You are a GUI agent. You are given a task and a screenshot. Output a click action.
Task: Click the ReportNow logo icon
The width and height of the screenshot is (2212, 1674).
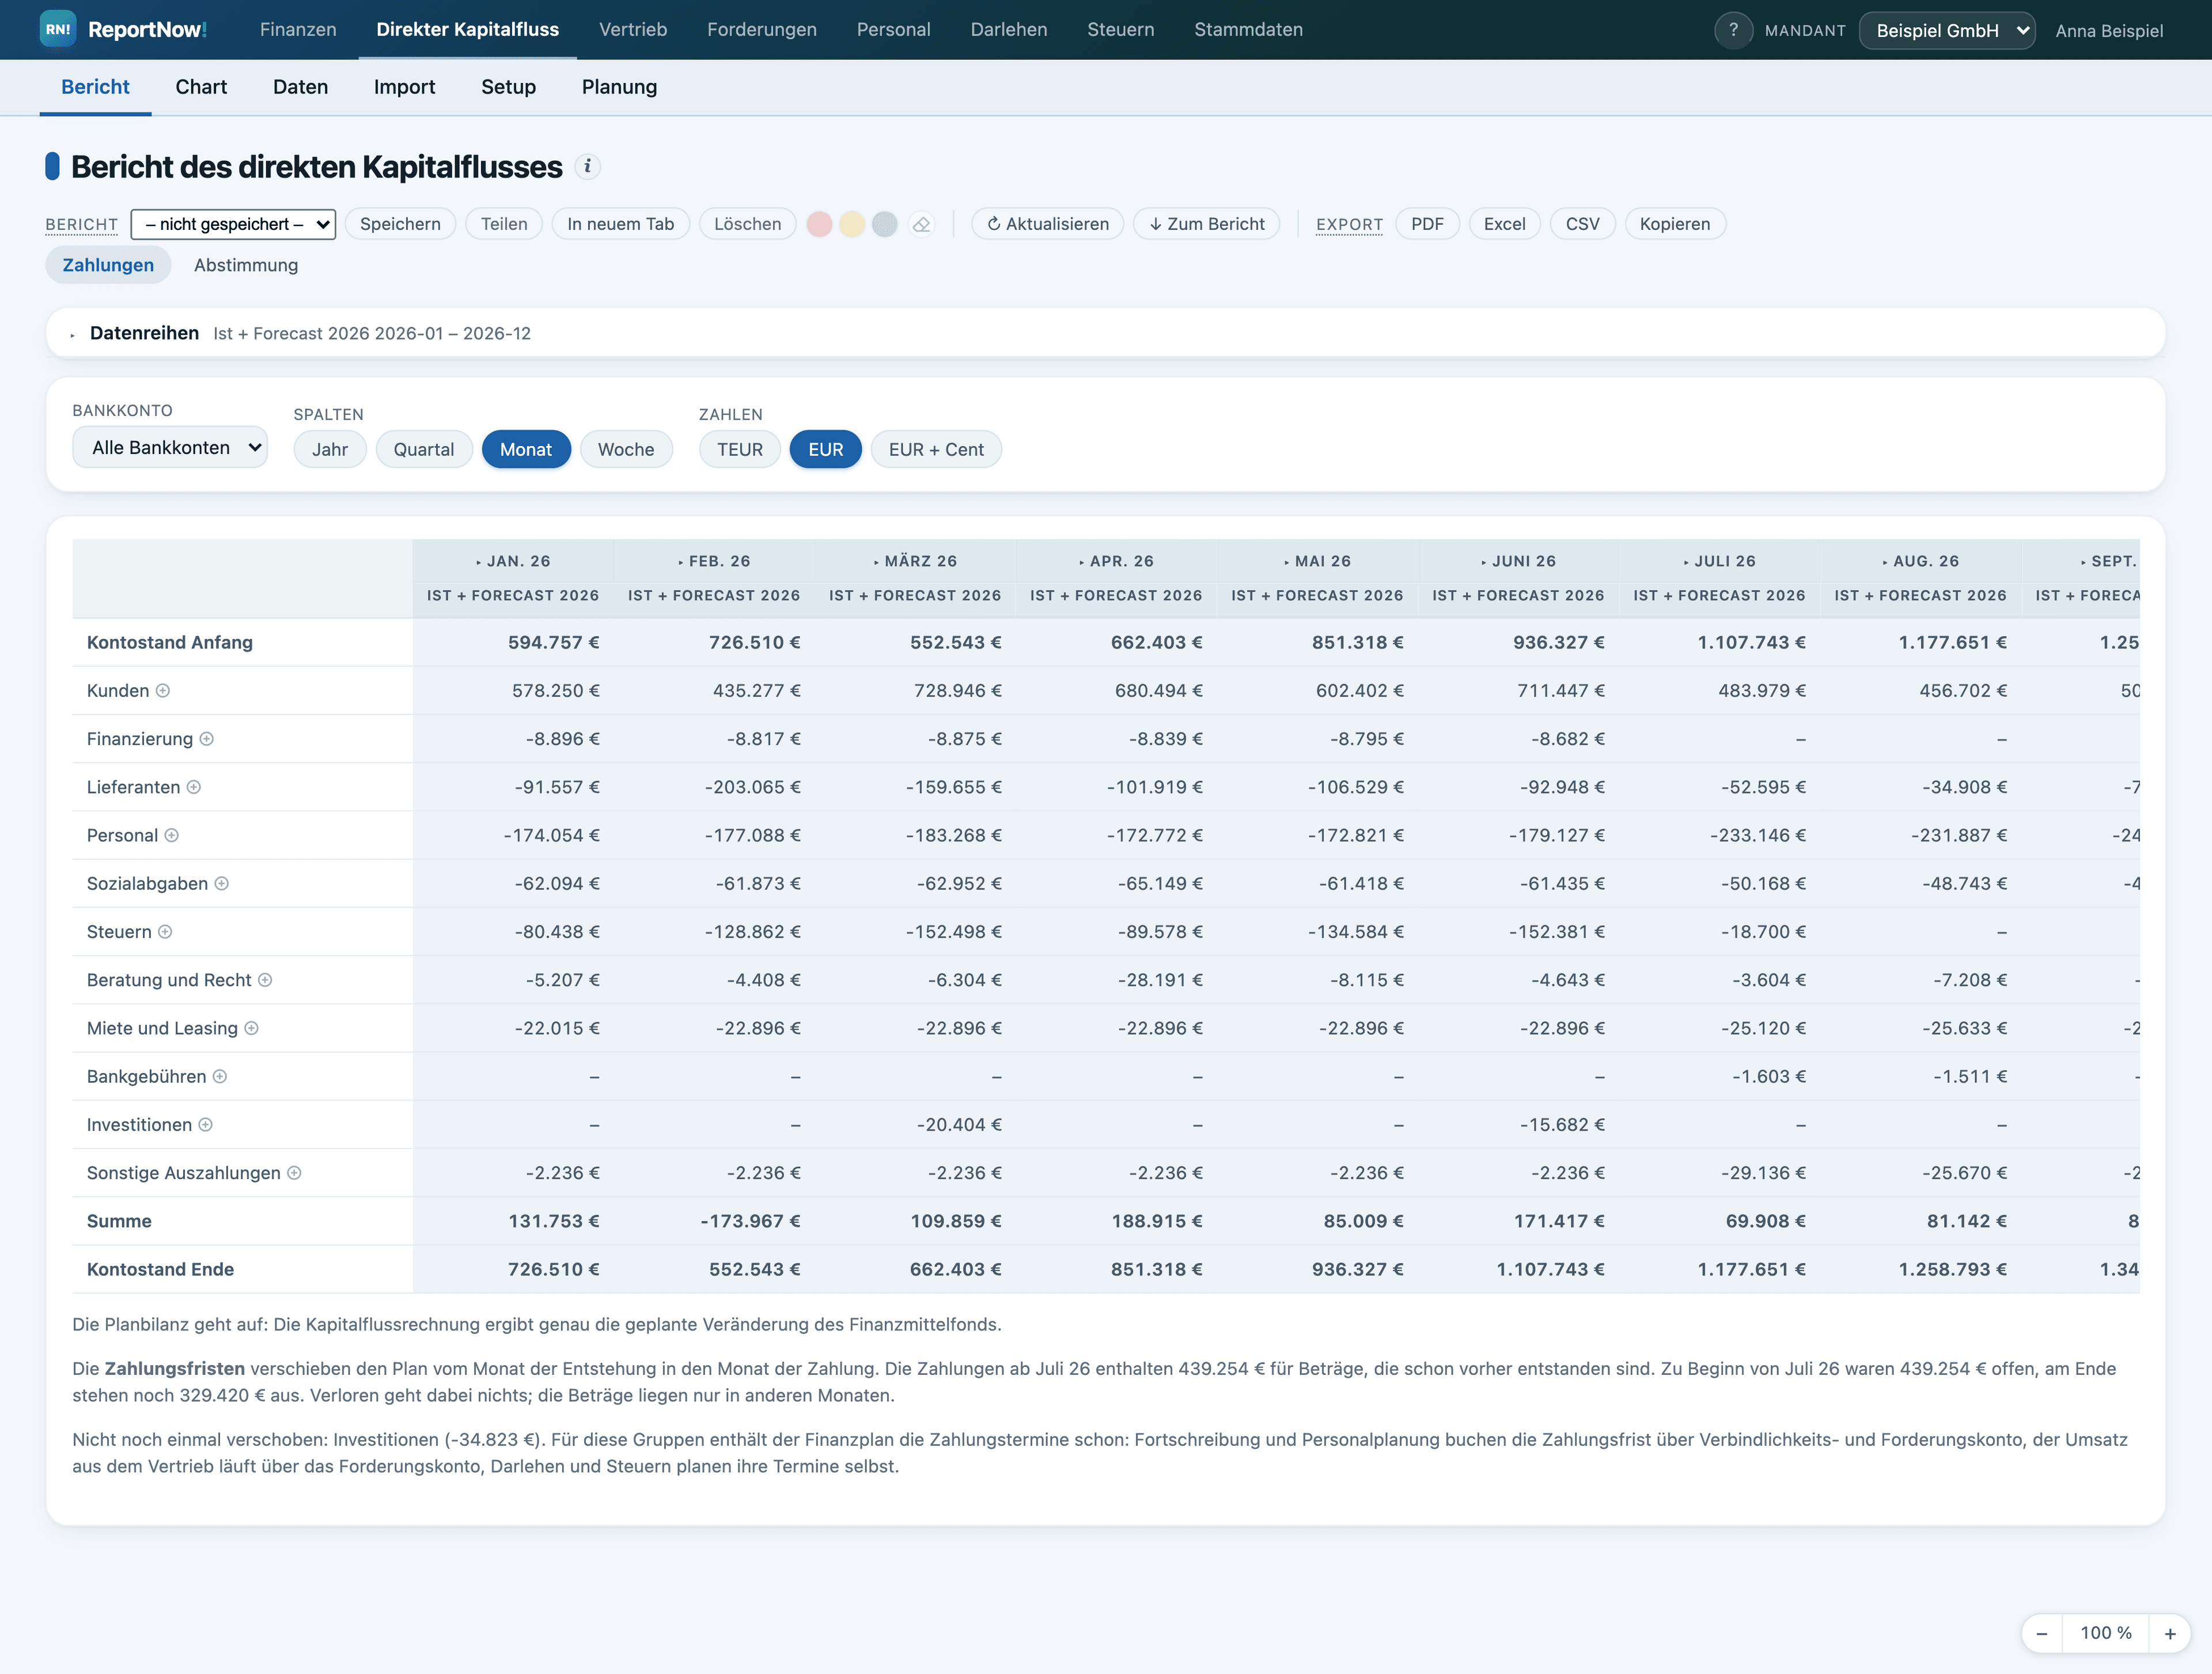[x=58, y=29]
